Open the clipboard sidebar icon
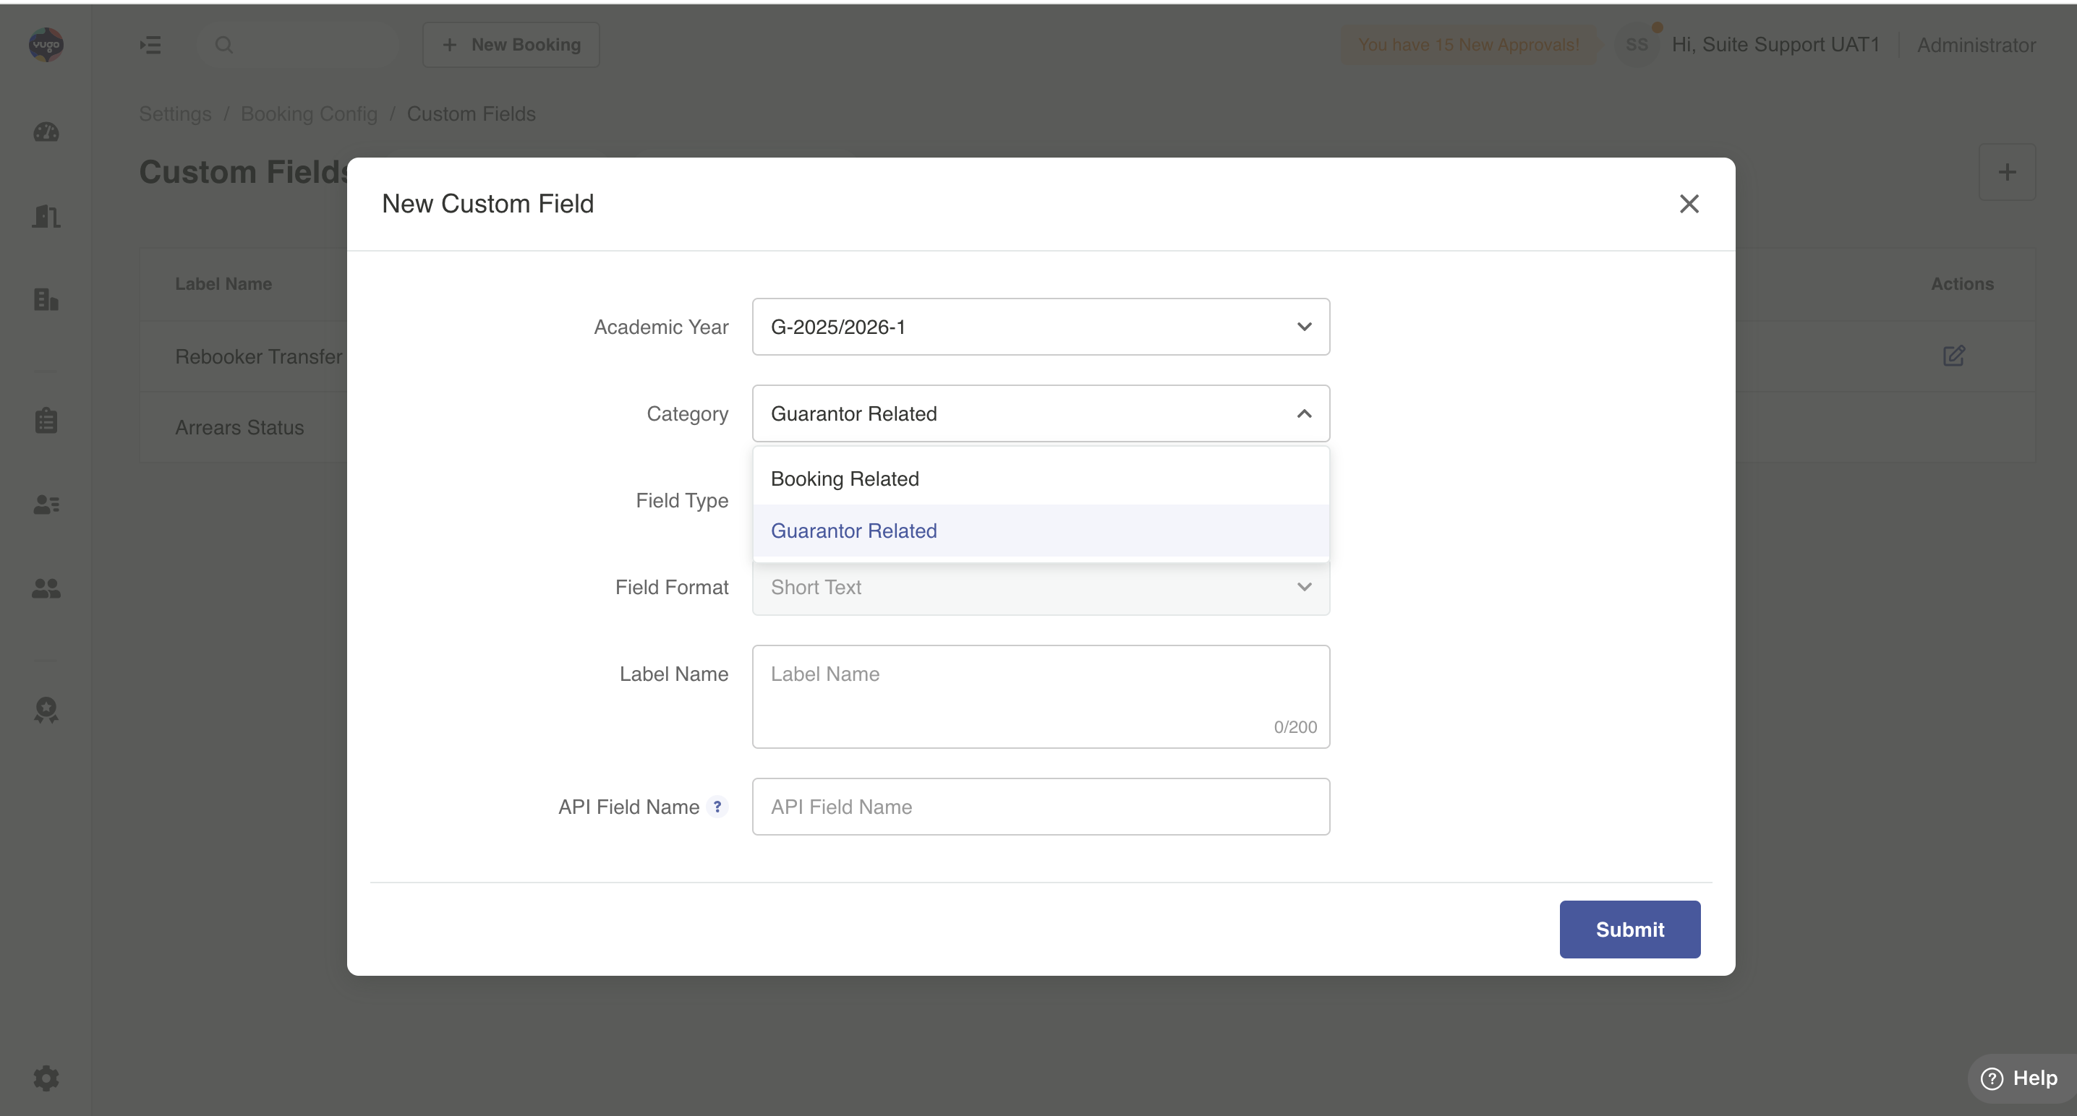The width and height of the screenshot is (2077, 1116). click(x=46, y=421)
